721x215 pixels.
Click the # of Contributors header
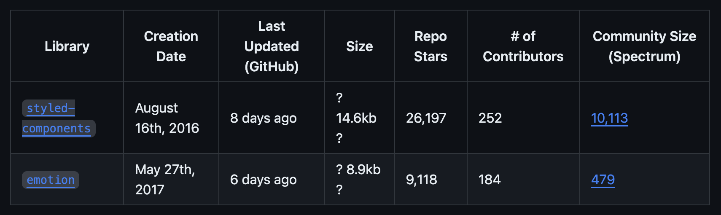[523, 46]
